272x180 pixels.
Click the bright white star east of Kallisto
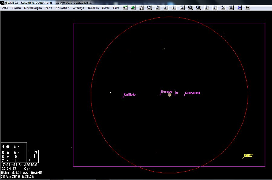(110, 93)
